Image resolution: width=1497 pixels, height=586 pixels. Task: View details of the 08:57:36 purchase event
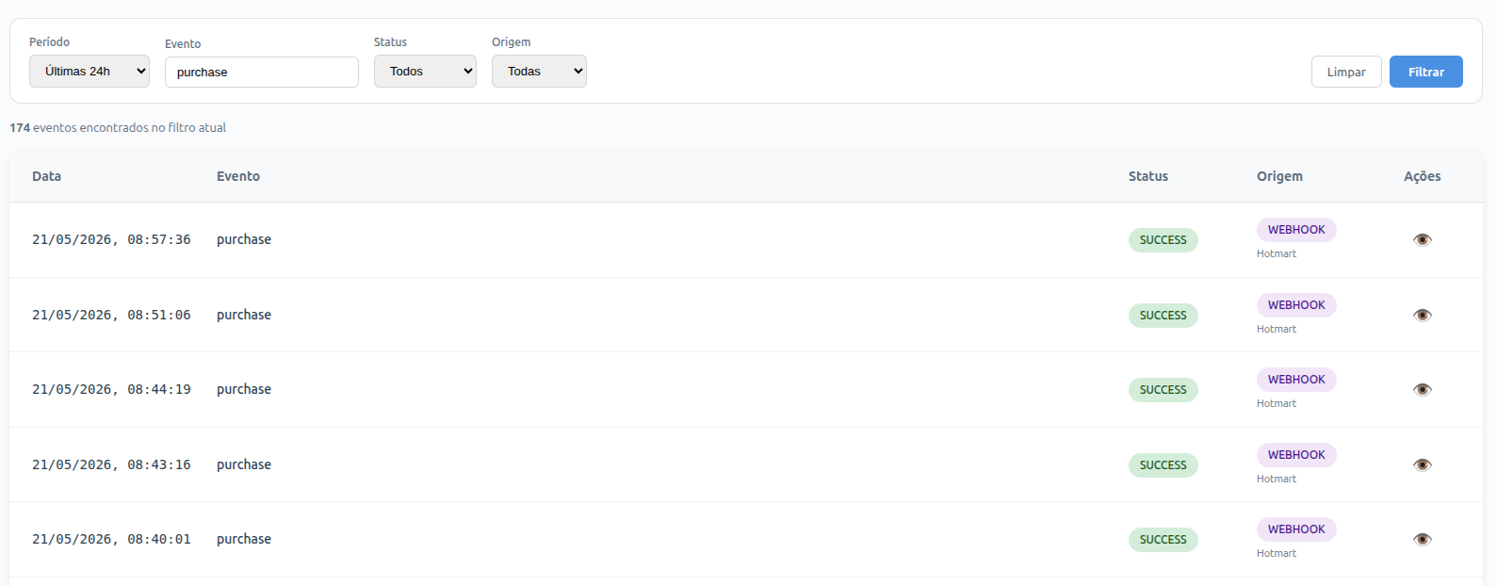click(x=1423, y=239)
